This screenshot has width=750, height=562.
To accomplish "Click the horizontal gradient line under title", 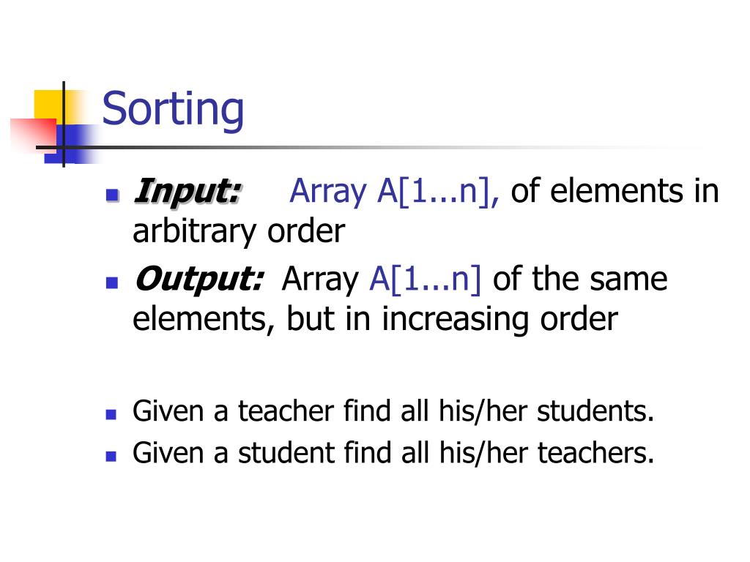I will pyautogui.click(x=373, y=147).
